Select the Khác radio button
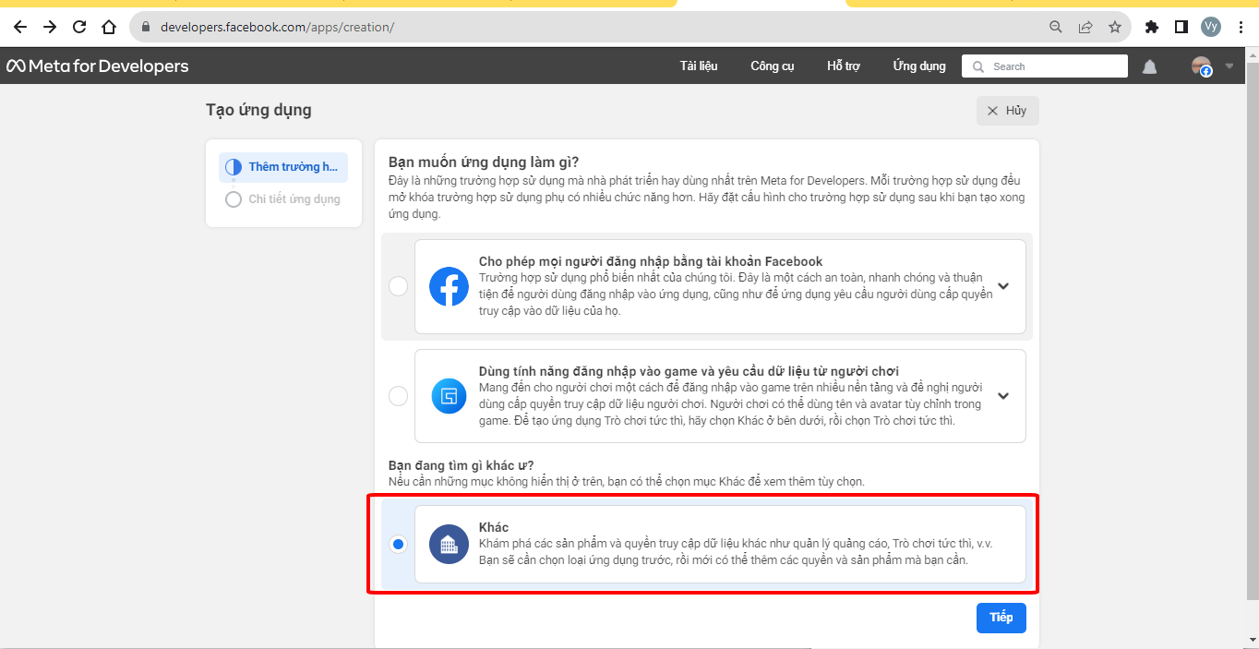The image size is (1259, 649). [398, 545]
